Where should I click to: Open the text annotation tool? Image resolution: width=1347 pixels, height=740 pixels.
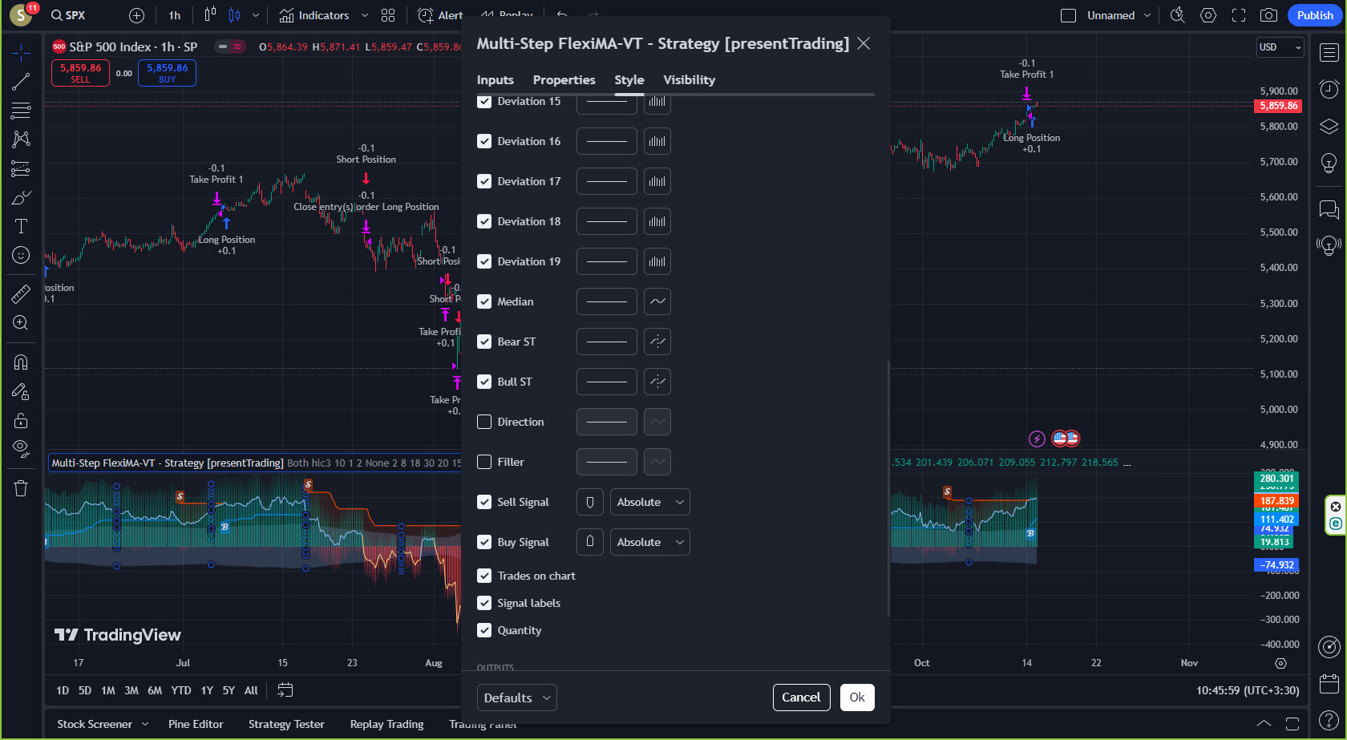click(x=21, y=226)
